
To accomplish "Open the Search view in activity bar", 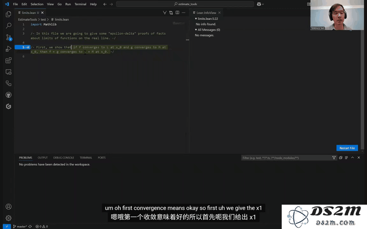I will (x=9, y=25).
